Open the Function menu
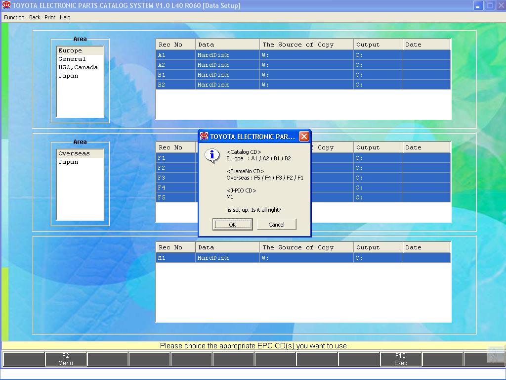 click(x=14, y=17)
